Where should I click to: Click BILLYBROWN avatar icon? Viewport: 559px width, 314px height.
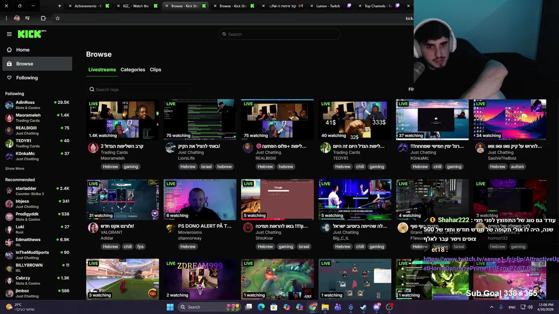pos(9,268)
